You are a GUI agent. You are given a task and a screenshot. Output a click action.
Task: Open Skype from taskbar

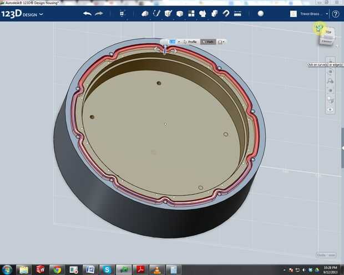pos(107,270)
